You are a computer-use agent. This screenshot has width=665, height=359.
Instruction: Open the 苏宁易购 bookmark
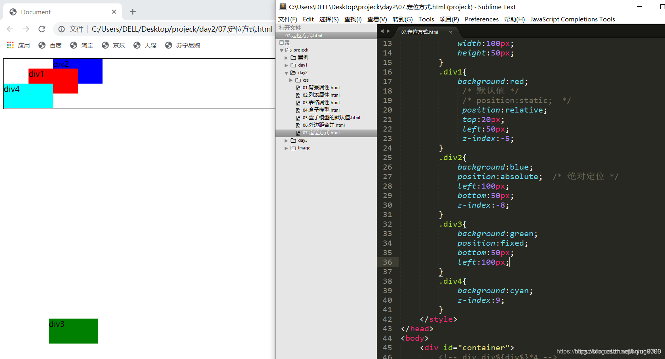coord(182,45)
